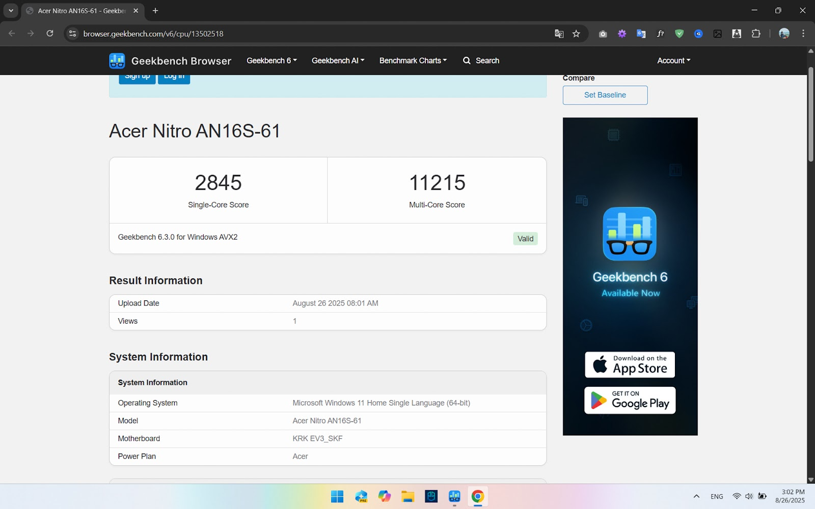Click the site information icon in address bar

pos(73,34)
